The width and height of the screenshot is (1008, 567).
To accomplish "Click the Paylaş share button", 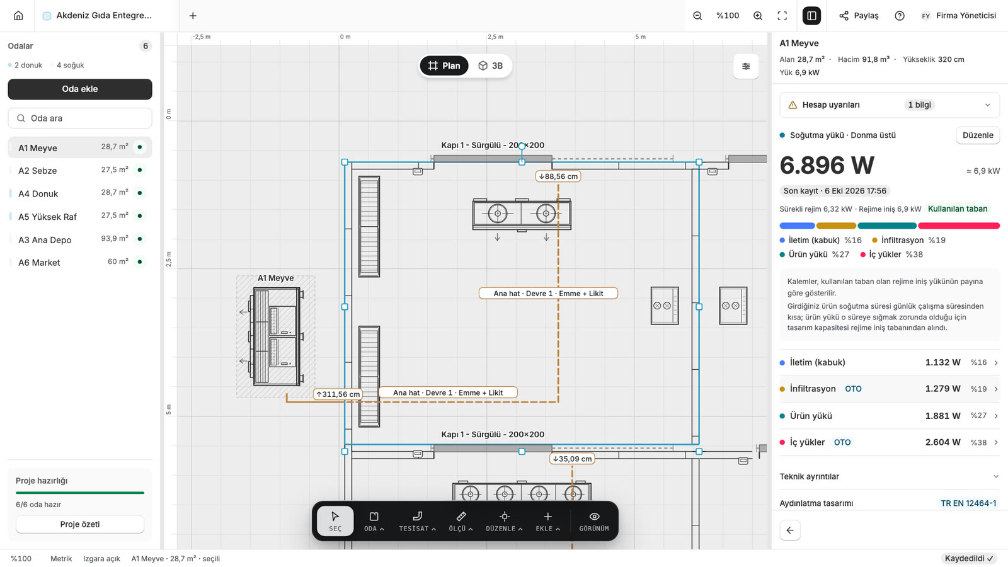I will coord(859,16).
